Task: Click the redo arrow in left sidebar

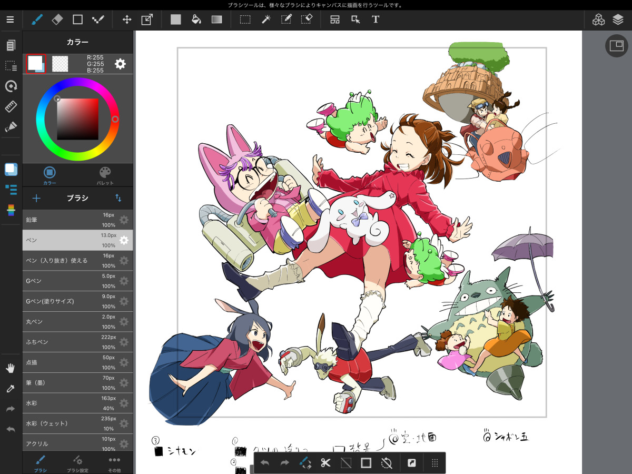Action: click(x=11, y=409)
